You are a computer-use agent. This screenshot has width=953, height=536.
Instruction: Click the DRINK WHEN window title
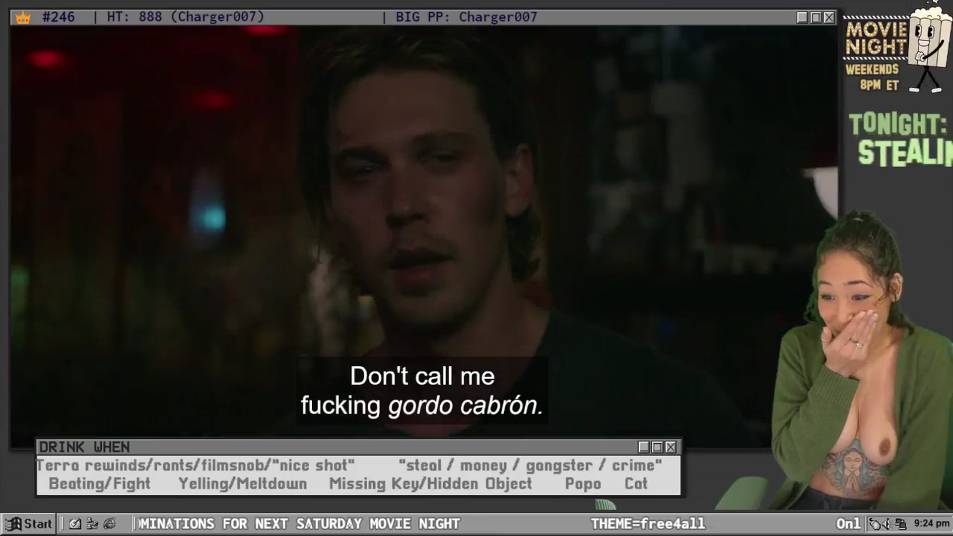pyautogui.click(x=84, y=447)
